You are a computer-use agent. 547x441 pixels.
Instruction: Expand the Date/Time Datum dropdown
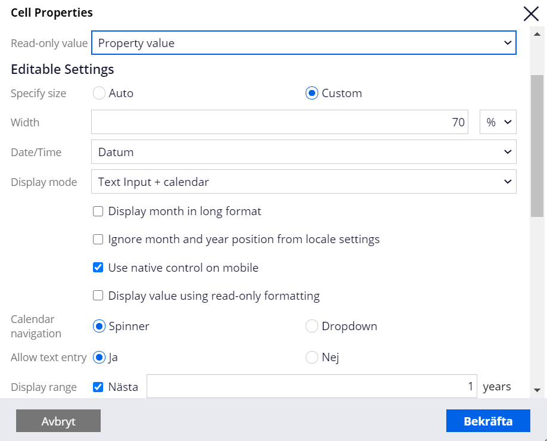point(303,152)
